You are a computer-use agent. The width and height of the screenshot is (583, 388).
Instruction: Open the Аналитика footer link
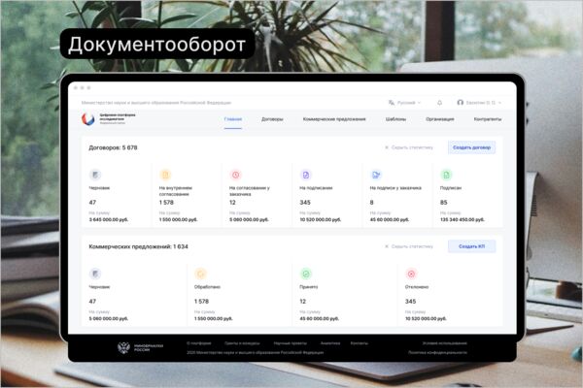[x=330, y=343]
